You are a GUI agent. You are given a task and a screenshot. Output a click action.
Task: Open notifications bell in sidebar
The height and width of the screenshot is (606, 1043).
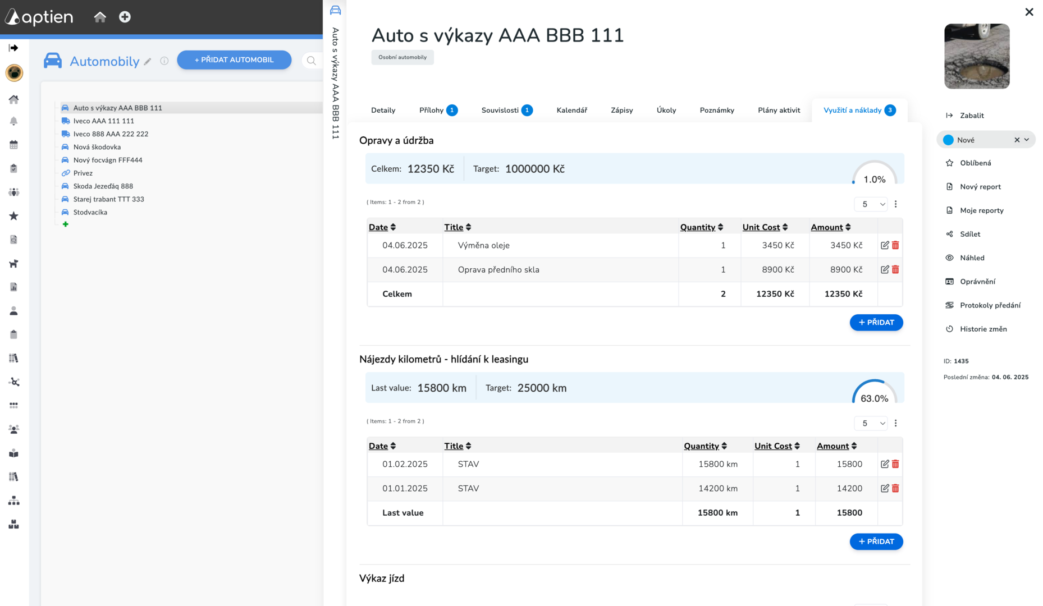click(14, 121)
